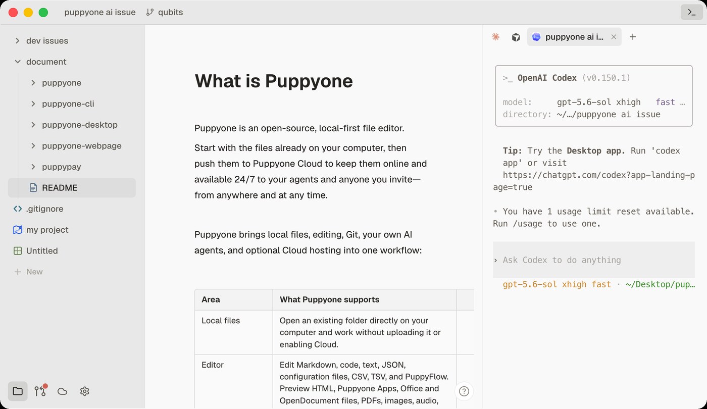The width and height of the screenshot is (707, 409).
Task: Expand the puppyone folder
Action: click(33, 83)
